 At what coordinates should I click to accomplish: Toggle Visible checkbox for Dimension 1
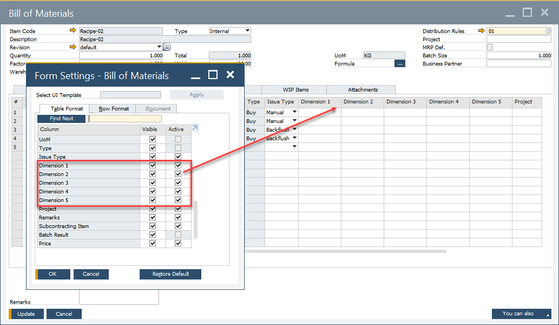click(x=153, y=165)
